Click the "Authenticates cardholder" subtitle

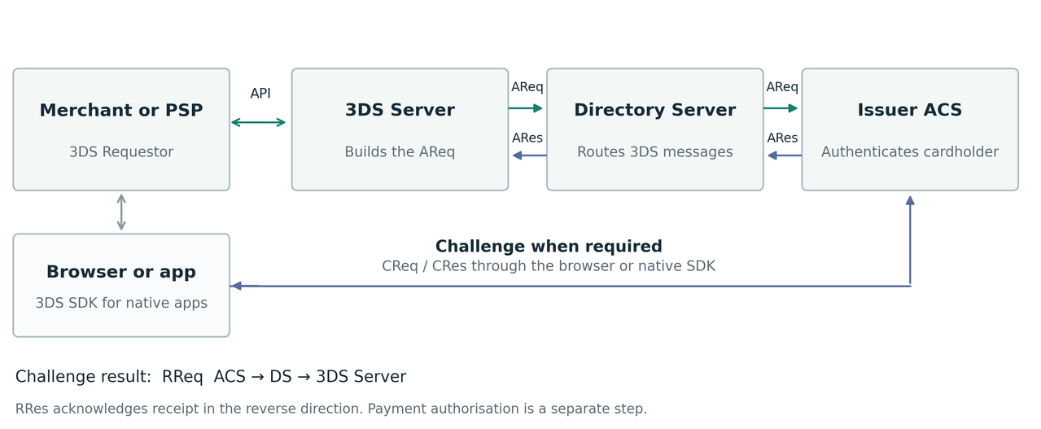pos(910,152)
